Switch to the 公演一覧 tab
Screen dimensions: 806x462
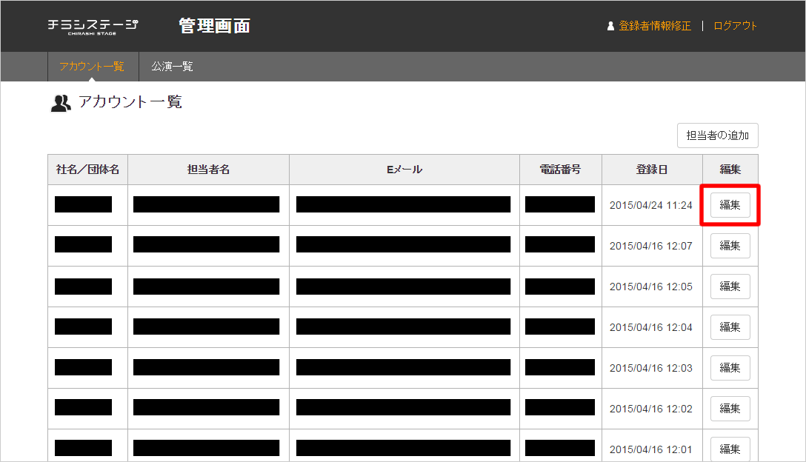pyautogui.click(x=172, y=67)
